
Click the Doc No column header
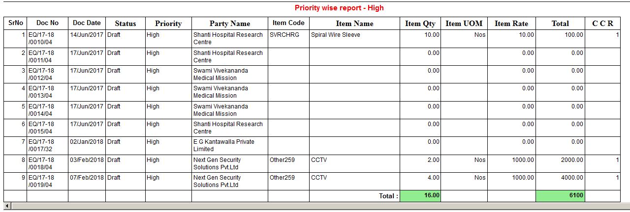(47, 23)
